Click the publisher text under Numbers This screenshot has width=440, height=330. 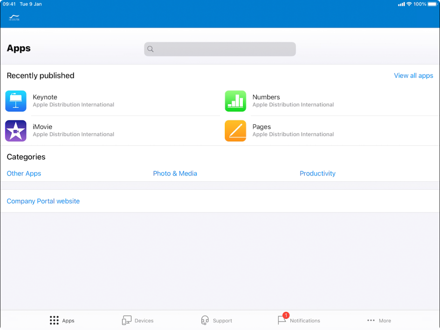pyautogui.click(x=293, y=105)
